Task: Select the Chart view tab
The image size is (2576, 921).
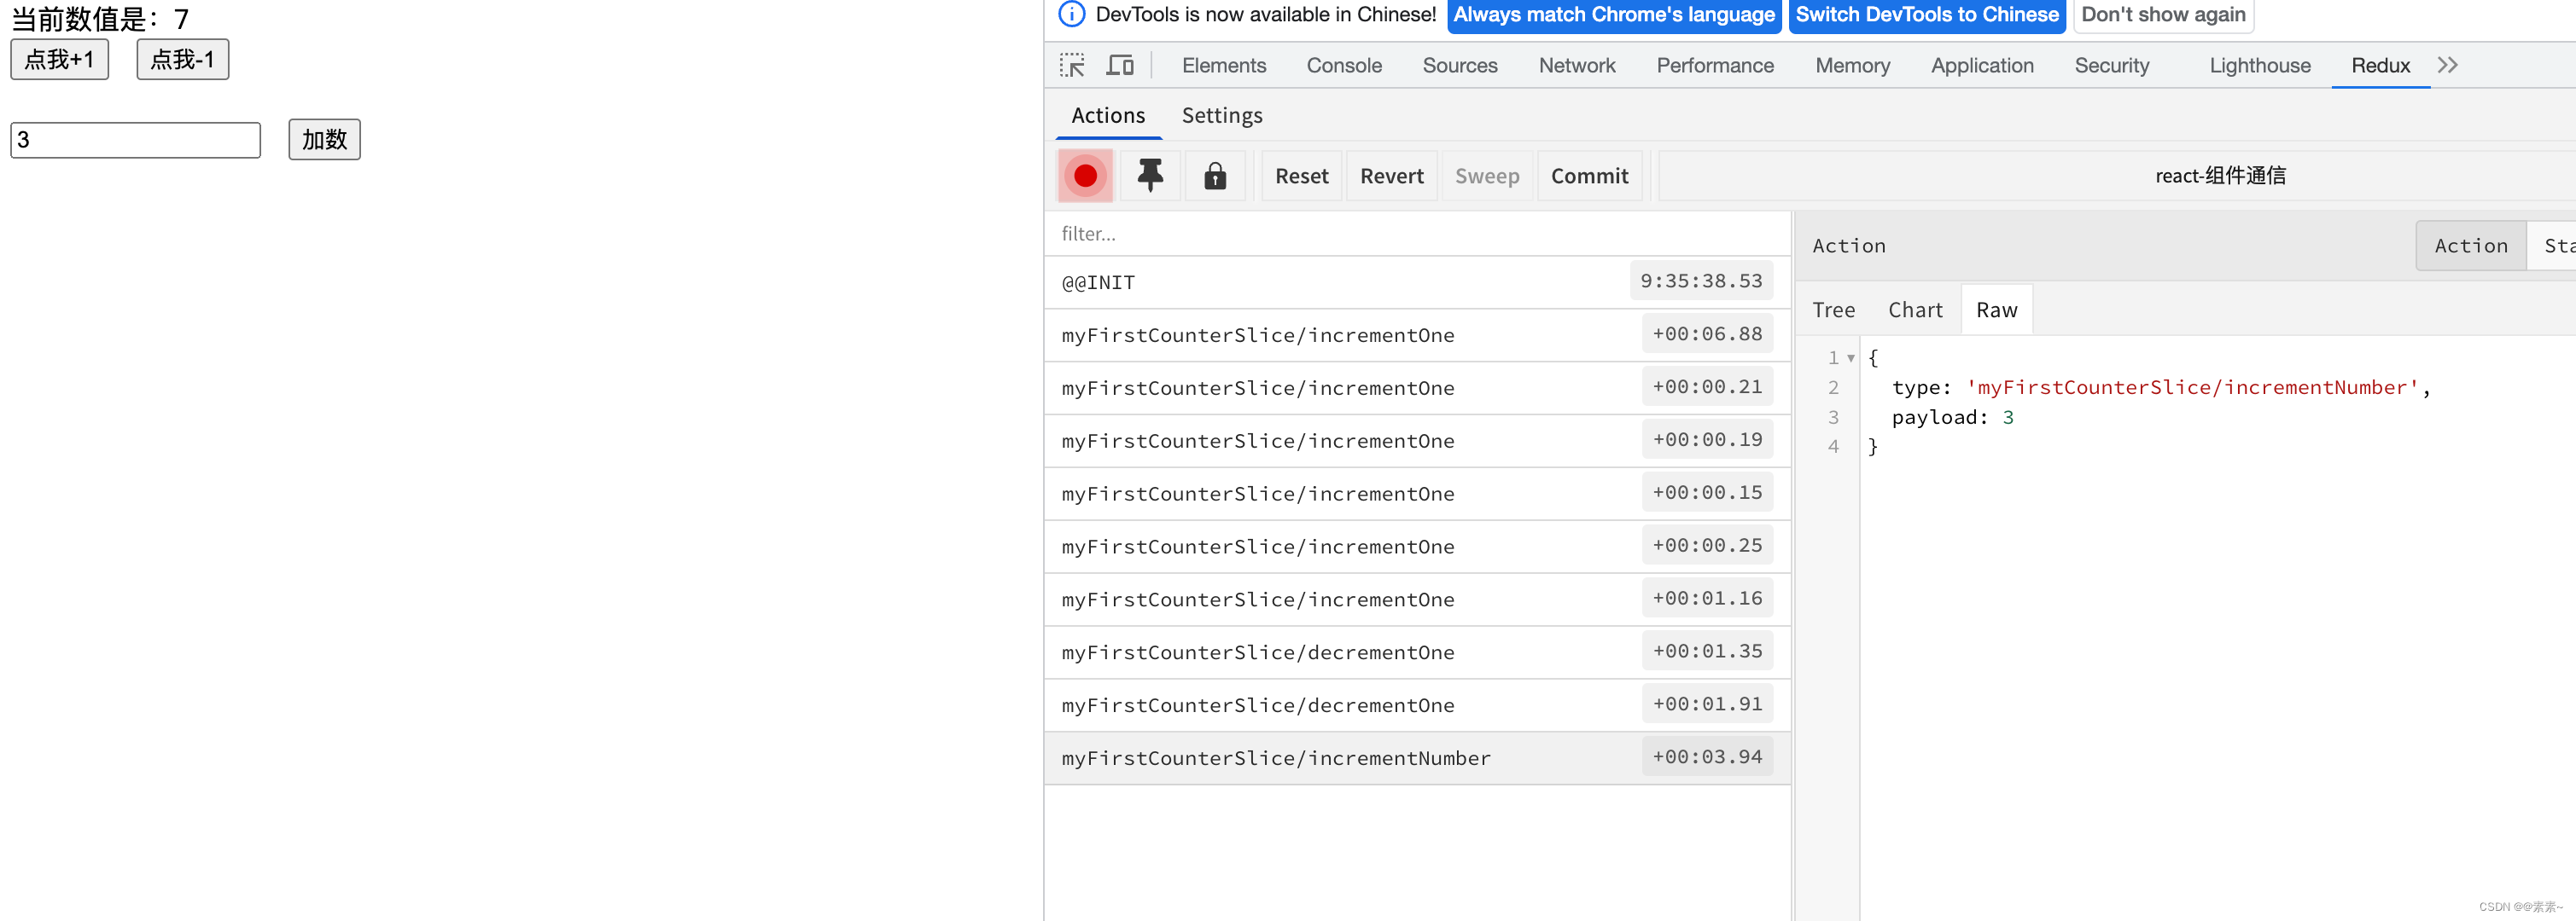Action: tap(1910, 309)
